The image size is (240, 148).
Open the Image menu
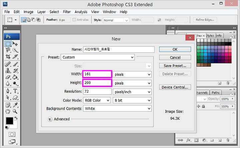pyautogui.click(x=28, y=12)
